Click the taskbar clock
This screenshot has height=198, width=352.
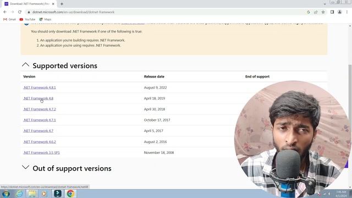click(341, 194)
